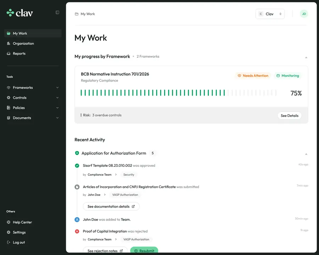319x255 pixels.
Task: Click the Documents clipboard icon
Action: click(x=9, y=118)
